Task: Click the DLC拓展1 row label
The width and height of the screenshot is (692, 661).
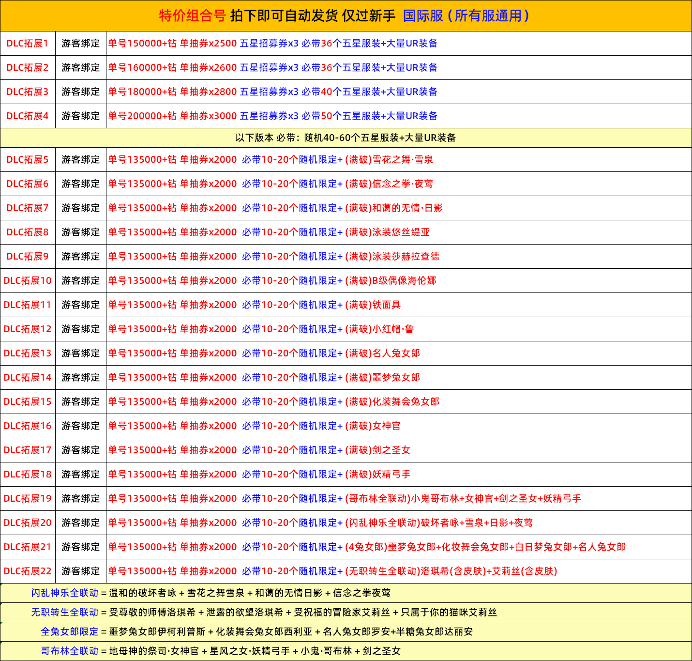Action: tap(28, 44)
